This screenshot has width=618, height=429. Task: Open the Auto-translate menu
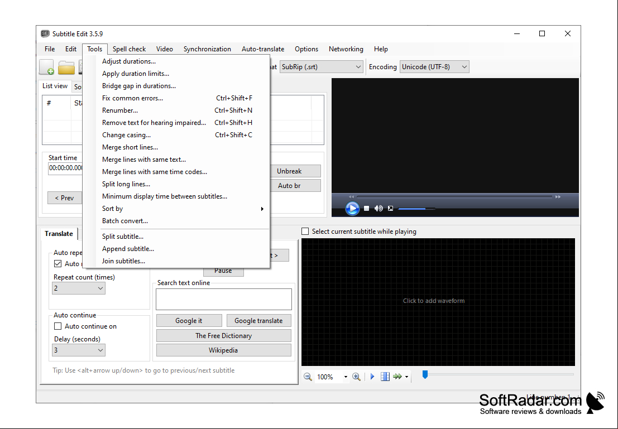tap(263, 49)
